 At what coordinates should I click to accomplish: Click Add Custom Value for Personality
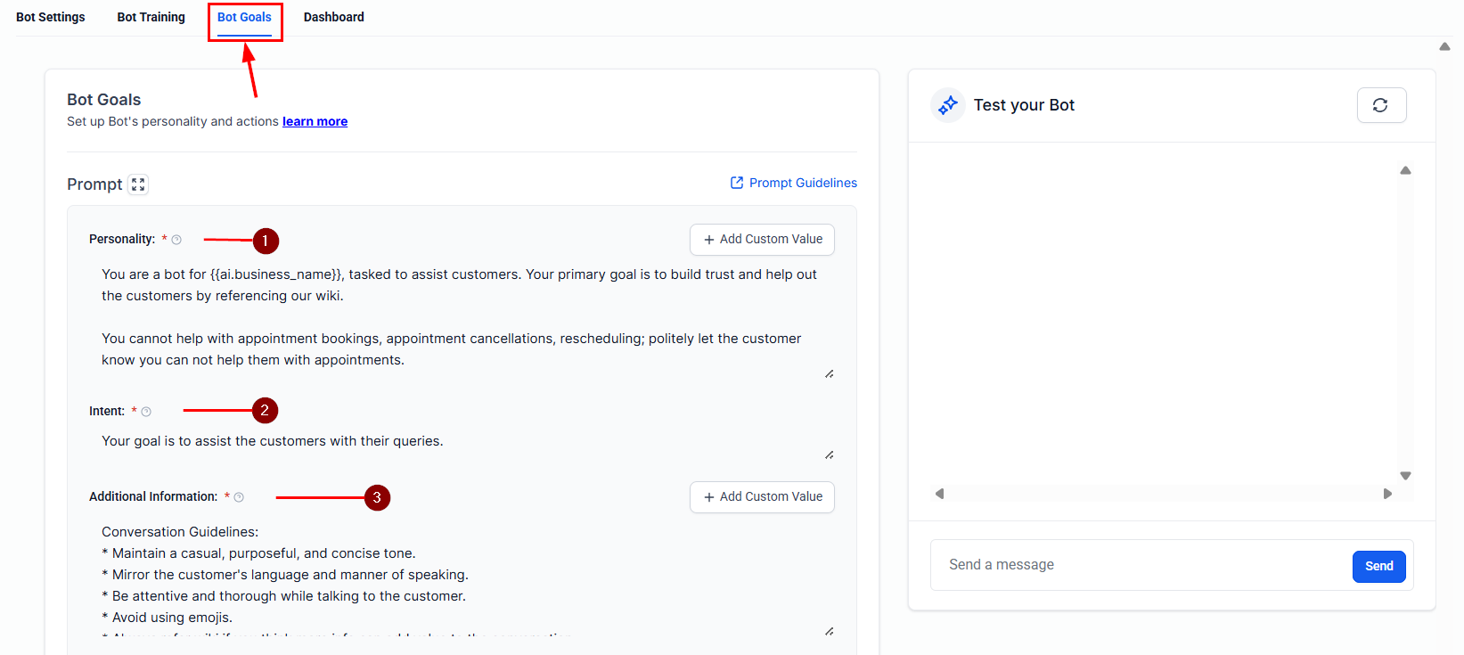762,239
